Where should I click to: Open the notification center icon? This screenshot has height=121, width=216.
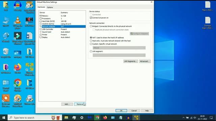point(211,118)
